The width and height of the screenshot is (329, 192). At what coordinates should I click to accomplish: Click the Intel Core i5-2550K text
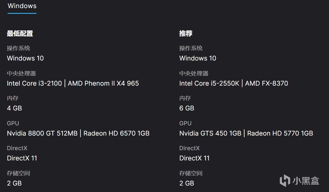click(x=209, y=83)
